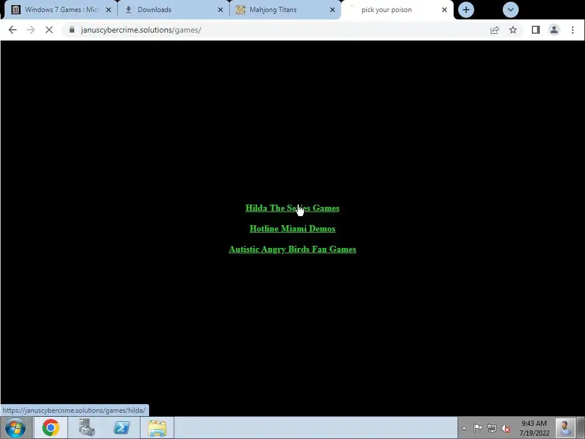Open Chrome's three-dot menu

572,30
